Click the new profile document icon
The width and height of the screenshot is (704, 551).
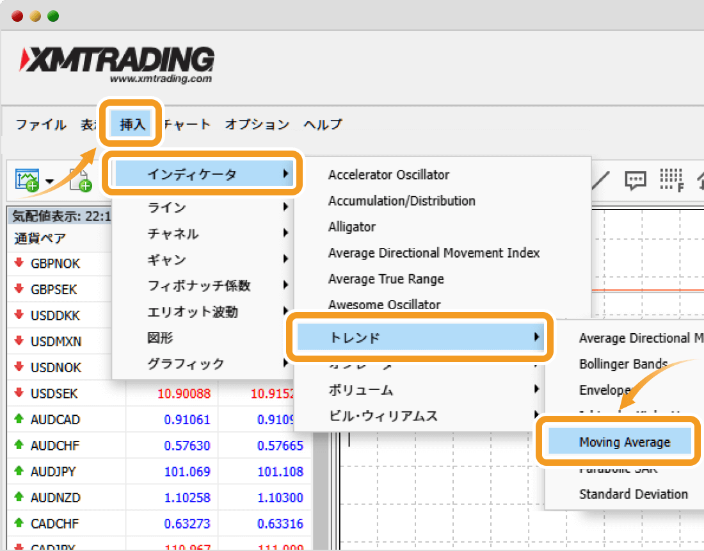click(x=81, y=180)
